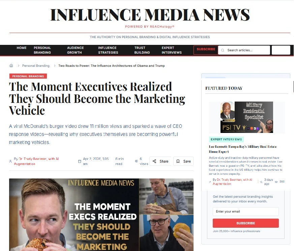Click the PSI TV featured thumbnail
The image size is (294, 251).
(246, 117)
